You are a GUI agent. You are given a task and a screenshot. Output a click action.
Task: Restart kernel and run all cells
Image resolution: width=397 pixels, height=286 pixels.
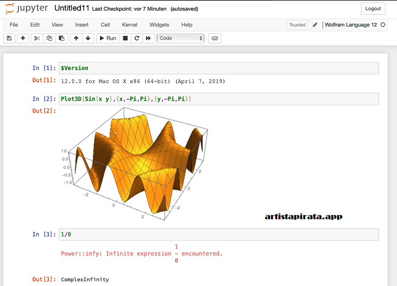(148, 38)
